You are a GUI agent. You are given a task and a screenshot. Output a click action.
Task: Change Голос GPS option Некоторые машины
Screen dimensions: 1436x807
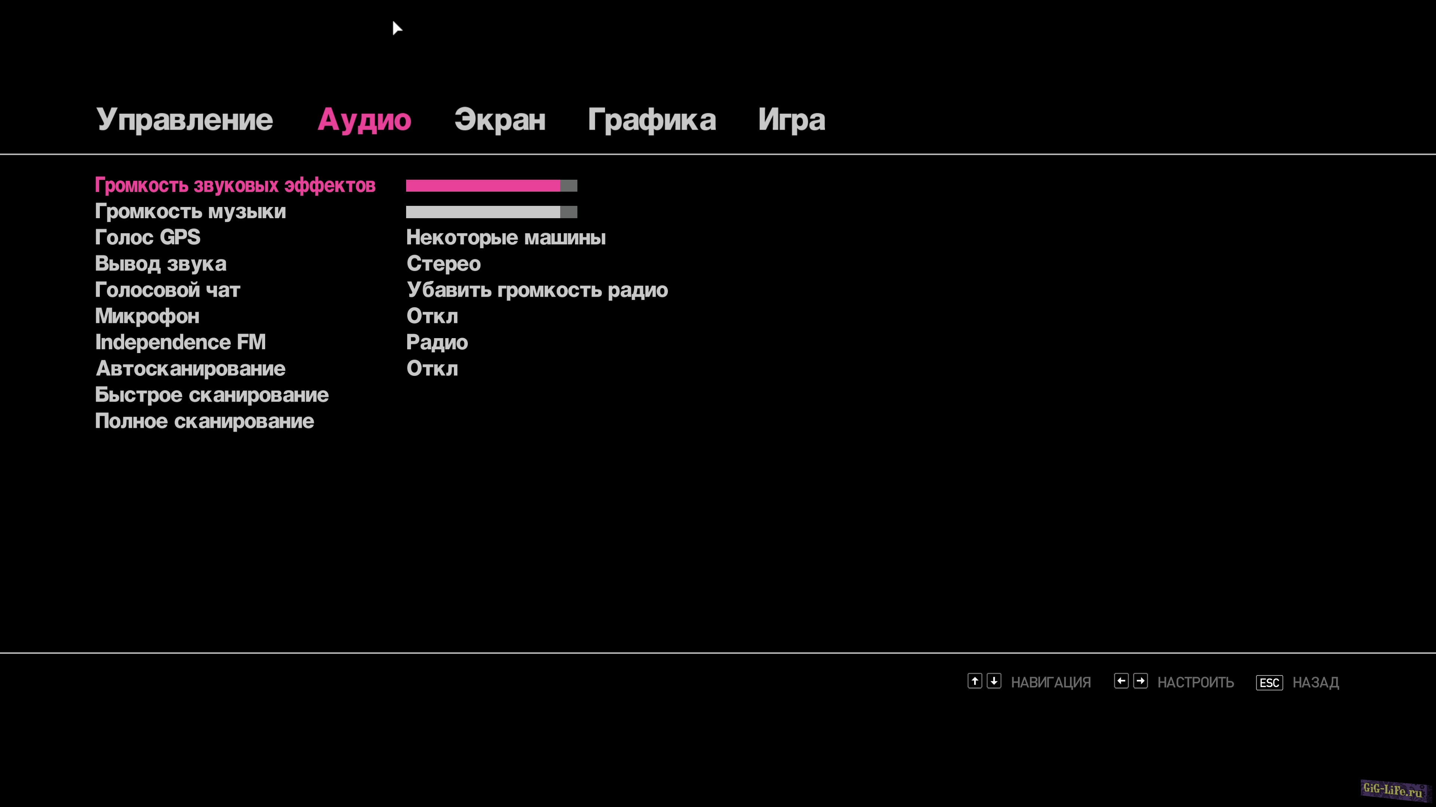point(506,238)
